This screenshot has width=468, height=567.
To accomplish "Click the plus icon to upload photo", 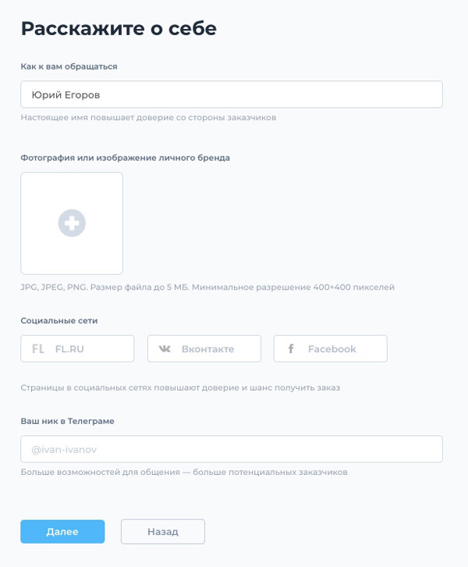I will [72, 223].
